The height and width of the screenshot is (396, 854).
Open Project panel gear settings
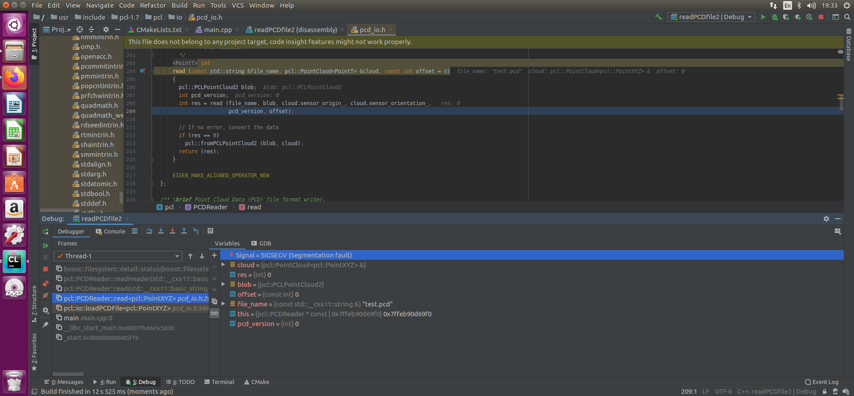106,29
